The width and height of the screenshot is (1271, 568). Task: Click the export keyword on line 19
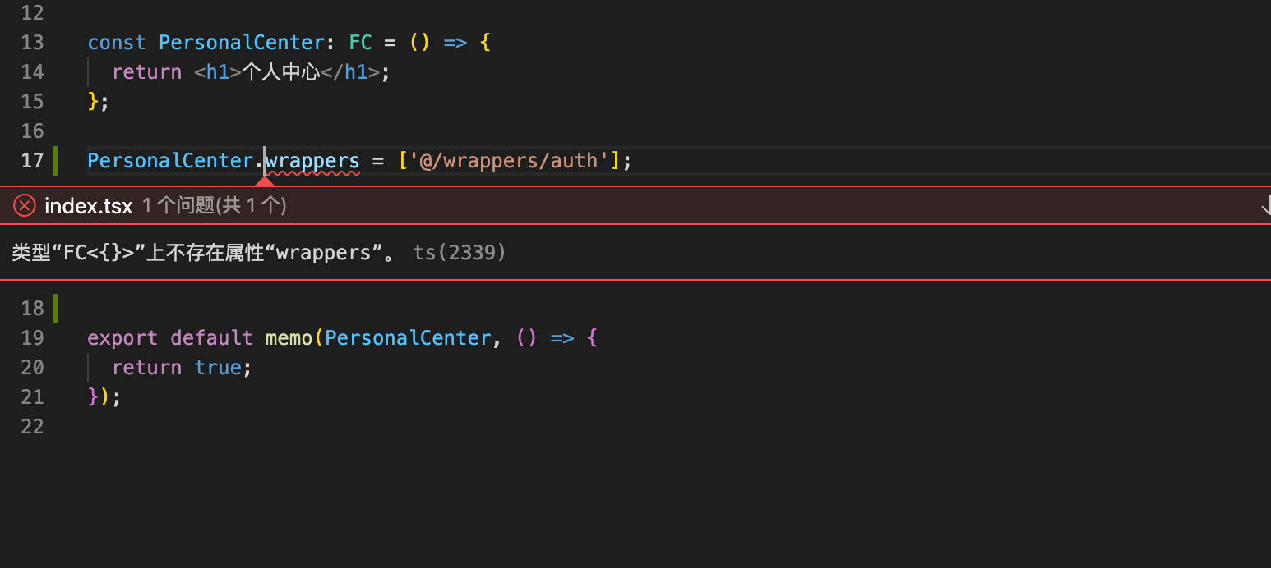point(122,337)
